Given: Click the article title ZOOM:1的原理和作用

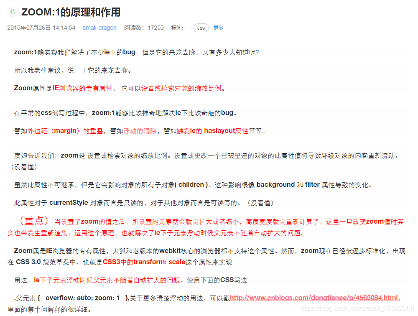Looking at the screenshot, I should [71, 12].
